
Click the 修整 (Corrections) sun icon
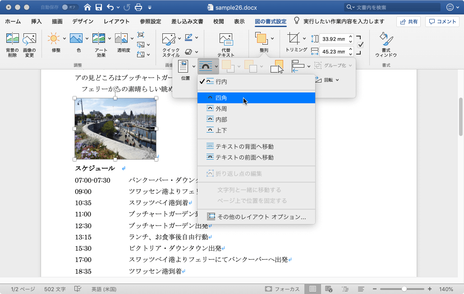pos(54,39)
